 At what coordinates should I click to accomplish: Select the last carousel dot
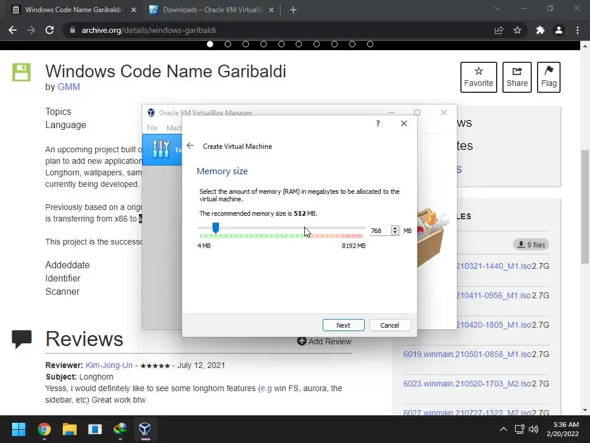(x=370, y=44)
